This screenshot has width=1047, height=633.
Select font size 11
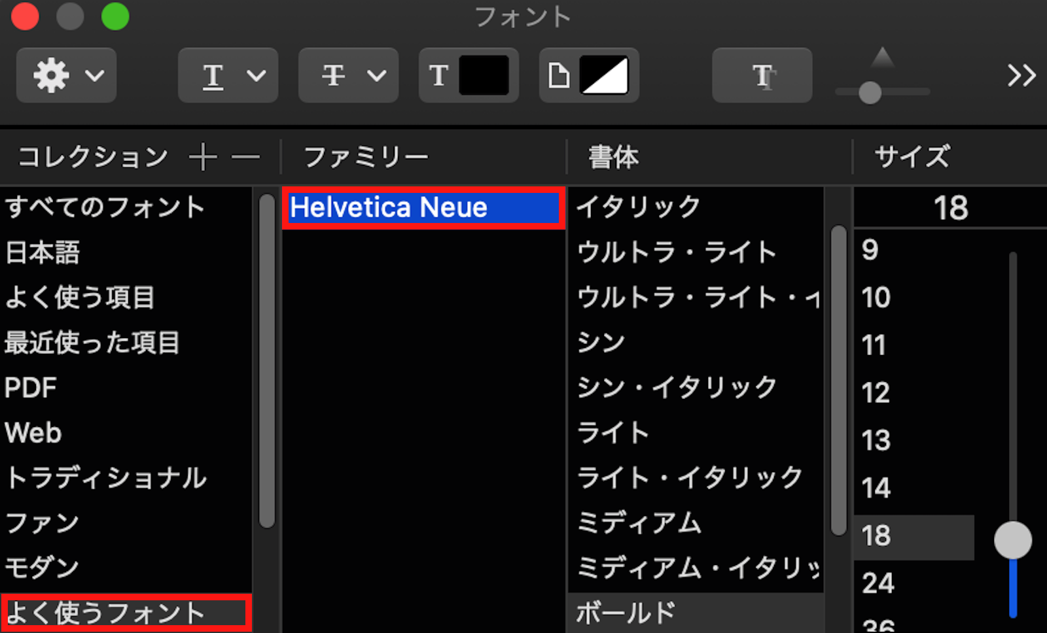point(914,345)
